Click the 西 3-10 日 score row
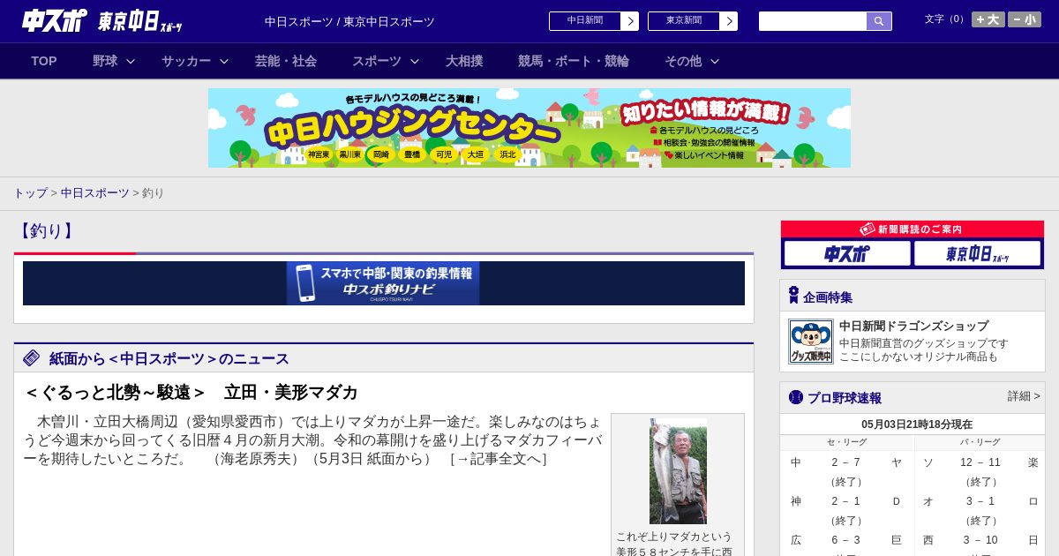 980,540
